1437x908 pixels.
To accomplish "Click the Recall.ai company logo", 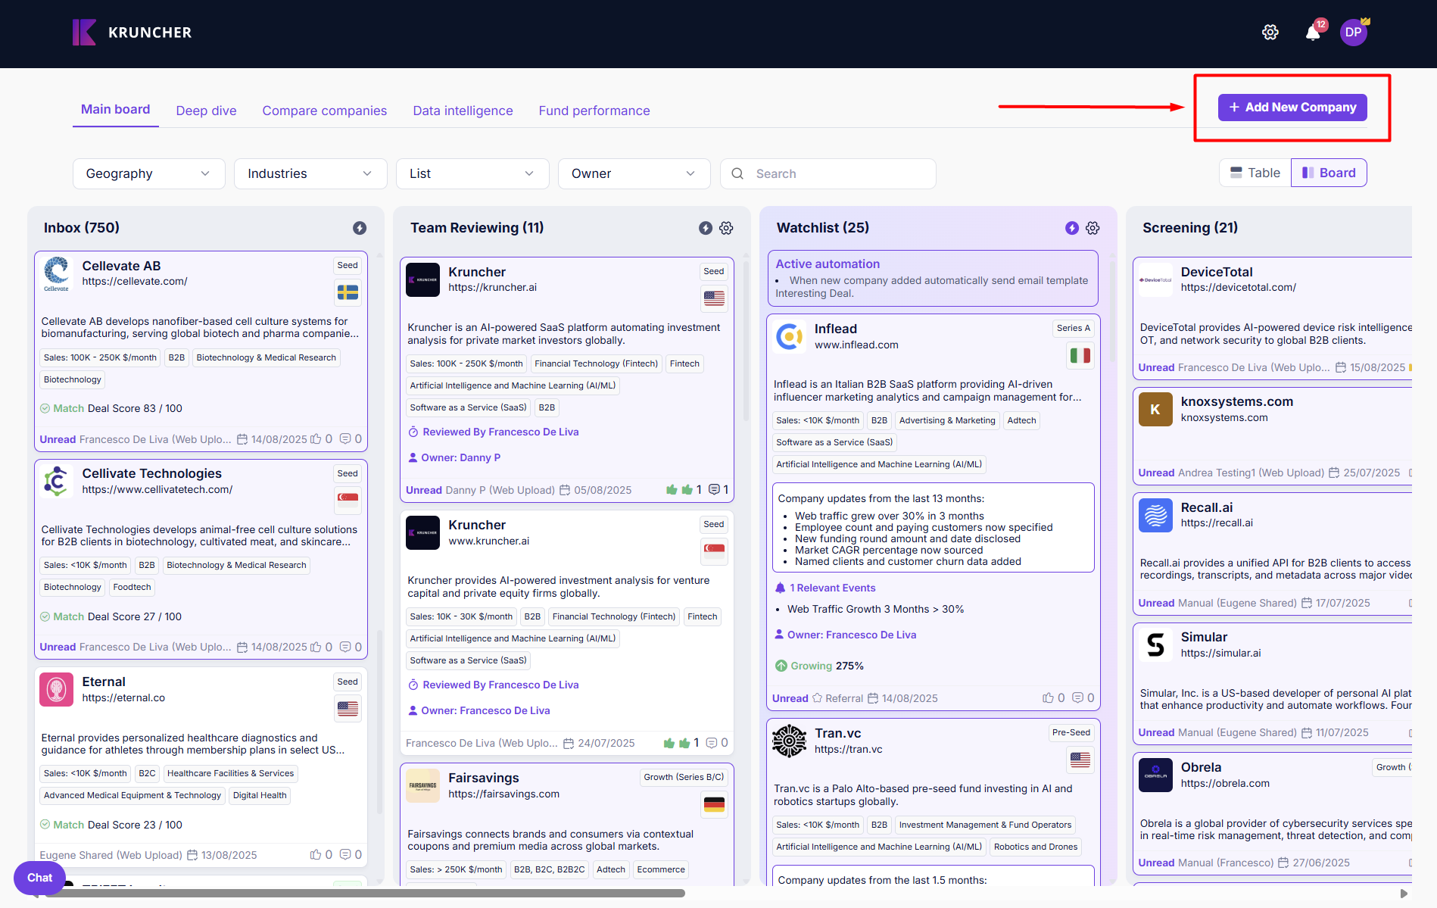I will (1155, 515).
